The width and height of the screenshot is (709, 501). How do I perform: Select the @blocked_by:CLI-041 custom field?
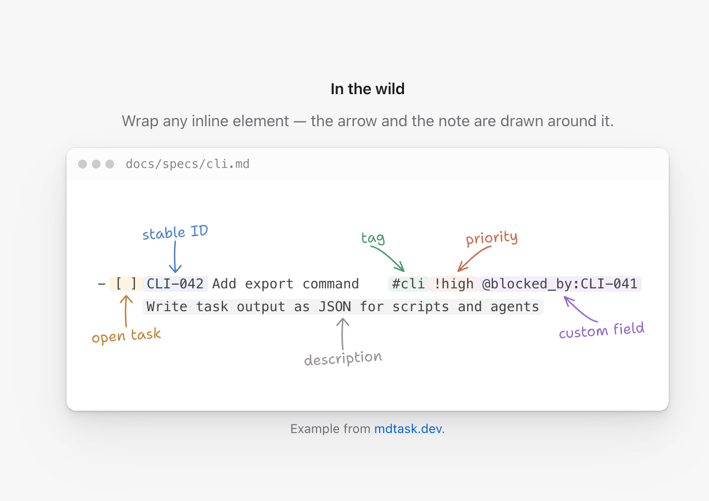pos(560,284)
